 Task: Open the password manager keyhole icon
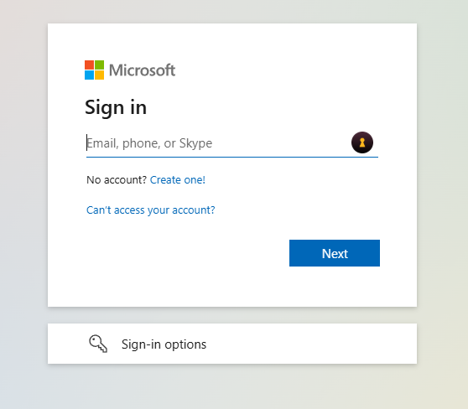point(362,142)
